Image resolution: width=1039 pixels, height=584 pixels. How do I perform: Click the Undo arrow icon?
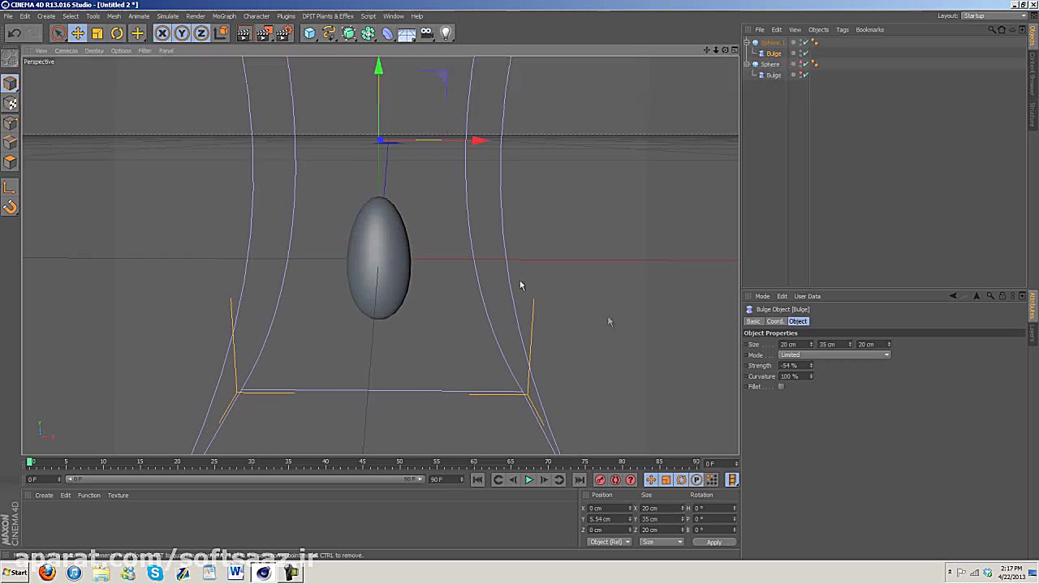(14, 33)
